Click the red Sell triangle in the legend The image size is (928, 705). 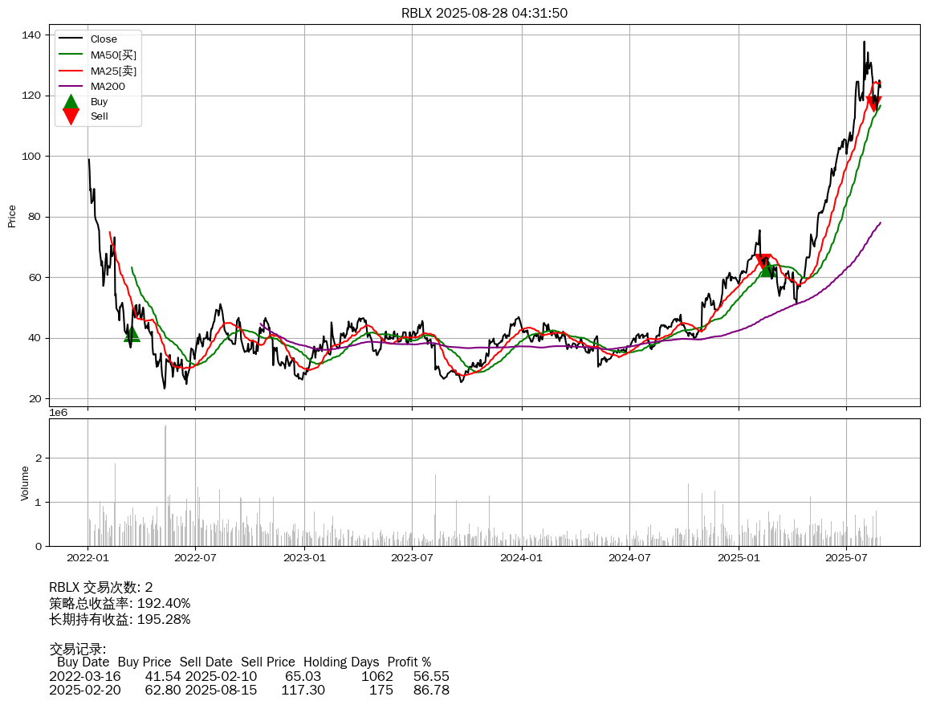click(x=71, y=116)
